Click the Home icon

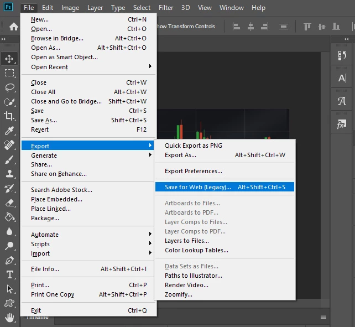[14, 27]
